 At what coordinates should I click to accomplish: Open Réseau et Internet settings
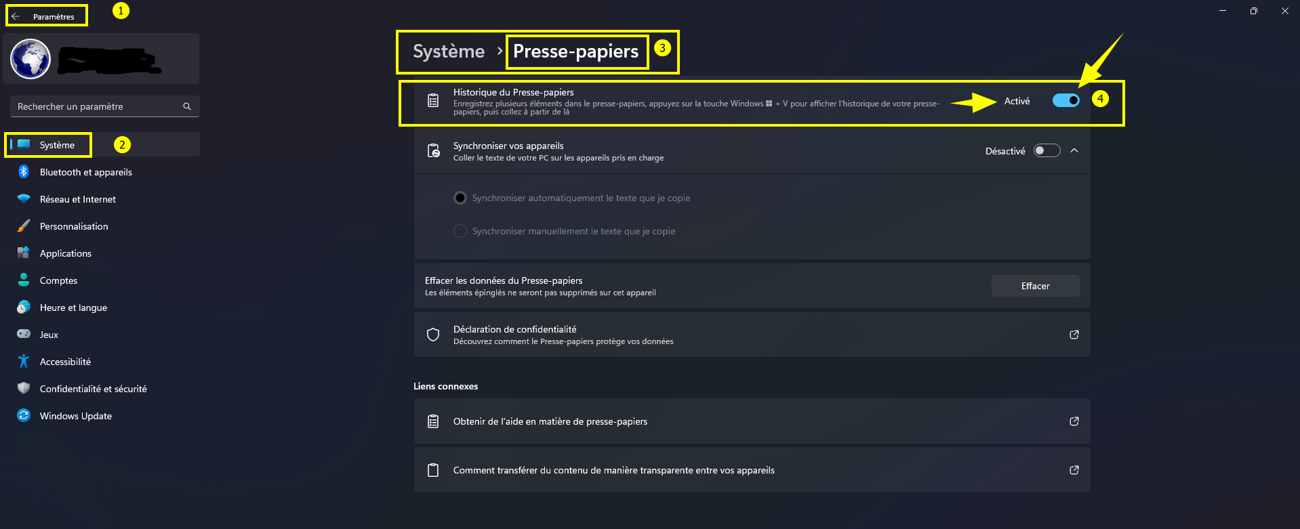click(78, 199)
